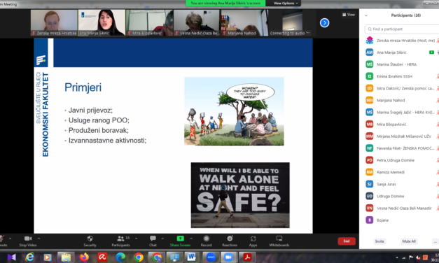Screen dimensions: 439x263
Task: Select Mira Bilopavlović video thumbnail
Action: (149, 22)
